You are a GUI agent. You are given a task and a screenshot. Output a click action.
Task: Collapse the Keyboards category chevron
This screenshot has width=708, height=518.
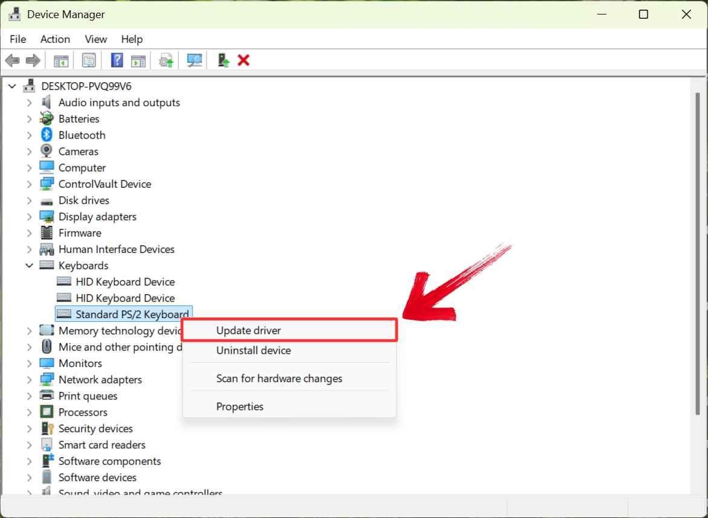click(30, 266)
